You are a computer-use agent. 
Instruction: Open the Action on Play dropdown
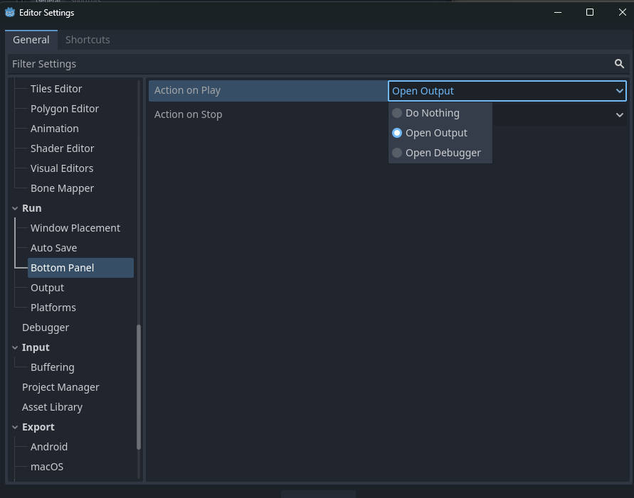507,91
